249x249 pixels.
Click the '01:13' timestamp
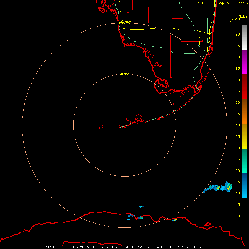[x=200, y=247]
